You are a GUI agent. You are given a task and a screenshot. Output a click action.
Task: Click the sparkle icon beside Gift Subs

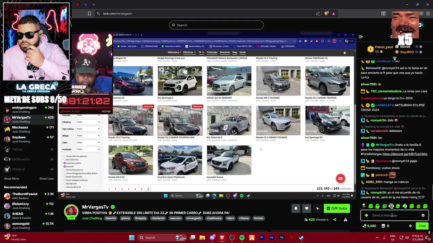coord(317,208)
